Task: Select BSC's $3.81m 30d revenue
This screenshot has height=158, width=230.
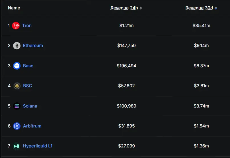Action: 201,86
